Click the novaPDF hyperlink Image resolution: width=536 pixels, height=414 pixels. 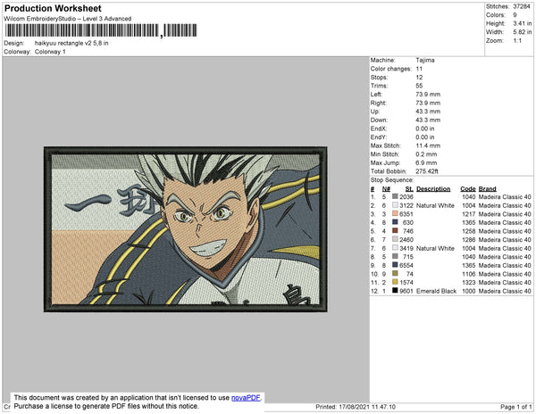pyautogui.click(x=246, y=398)
